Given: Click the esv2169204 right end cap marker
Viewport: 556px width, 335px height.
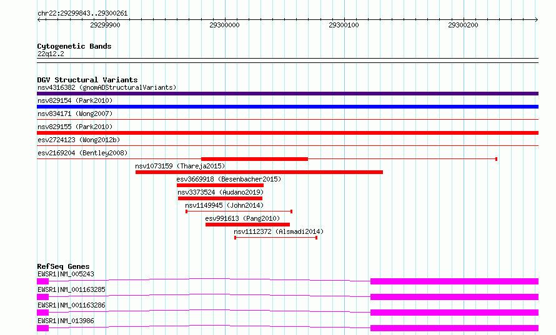Looking at the screenshot, I should (x=497, y=159).
